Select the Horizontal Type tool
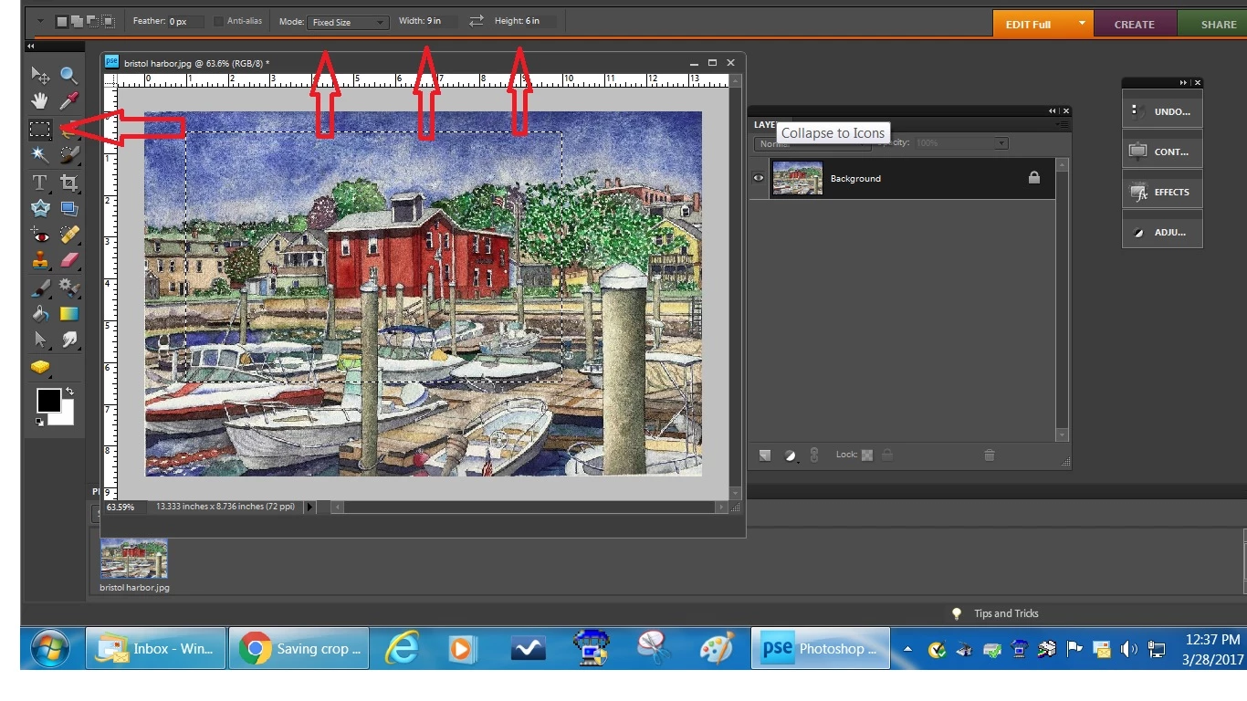The width and height of the screenshot is (1247, 701). [40, 183]
